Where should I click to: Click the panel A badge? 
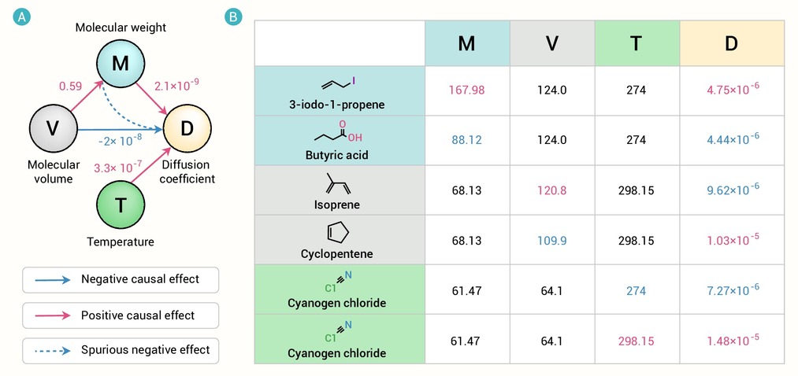click(x=22, y=17)
